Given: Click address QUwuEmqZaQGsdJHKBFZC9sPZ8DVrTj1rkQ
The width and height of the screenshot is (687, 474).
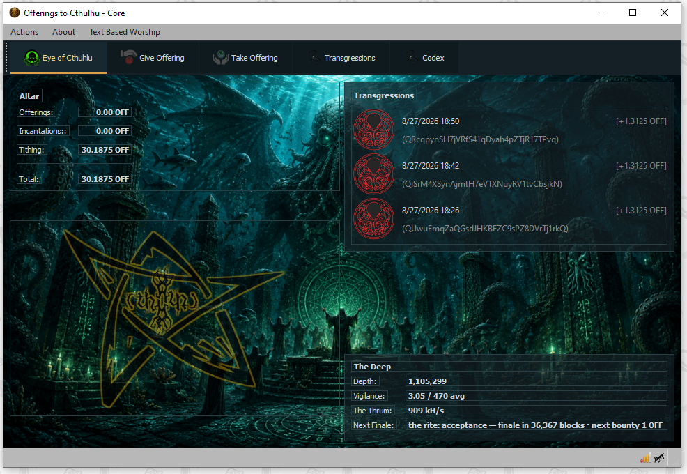Looking at the screenshot, I should click(x=485, y=229).
